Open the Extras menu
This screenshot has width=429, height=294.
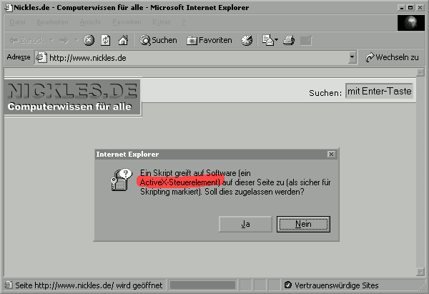click(x=162, y=22)
